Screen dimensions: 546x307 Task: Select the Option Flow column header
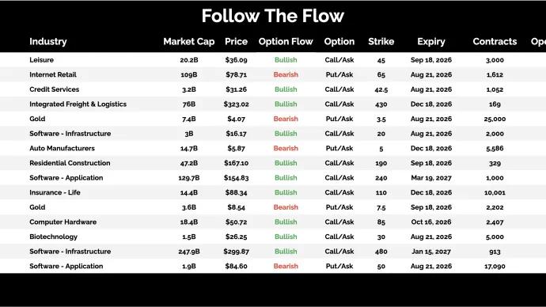coord(286,41)
